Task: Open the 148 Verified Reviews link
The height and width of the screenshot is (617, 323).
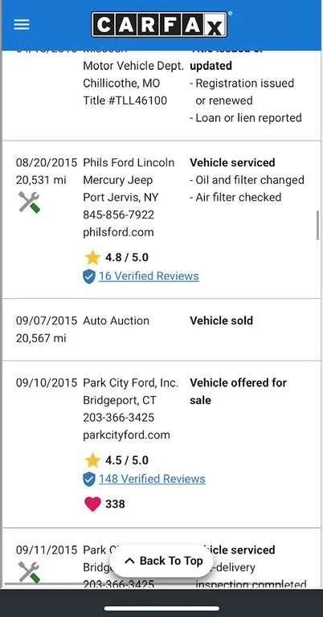Action: [152, 480]
